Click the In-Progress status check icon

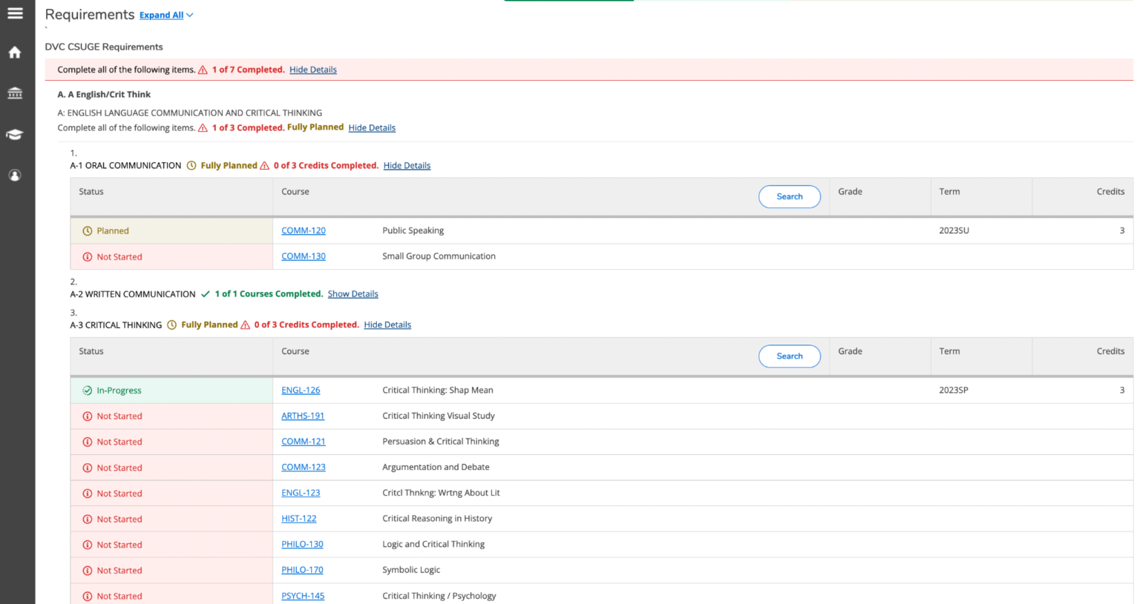coord(88,391)
